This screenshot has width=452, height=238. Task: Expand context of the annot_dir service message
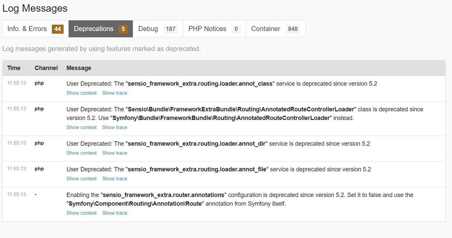pos(81,153)
